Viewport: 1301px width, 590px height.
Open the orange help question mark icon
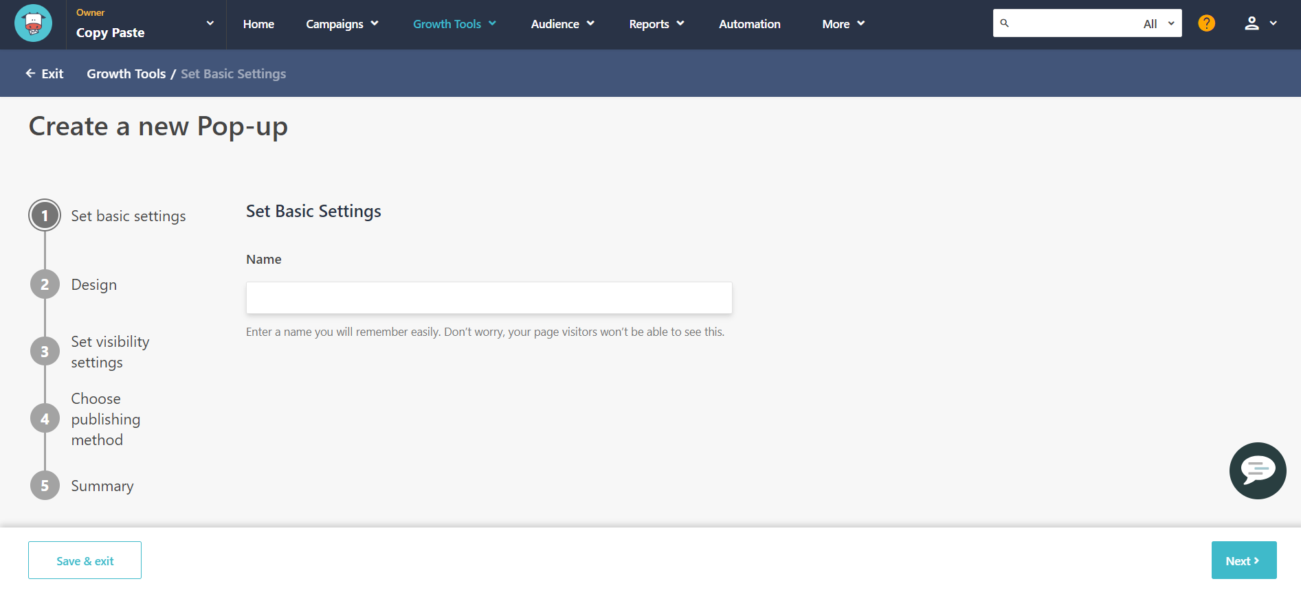tap(1206, 23)
